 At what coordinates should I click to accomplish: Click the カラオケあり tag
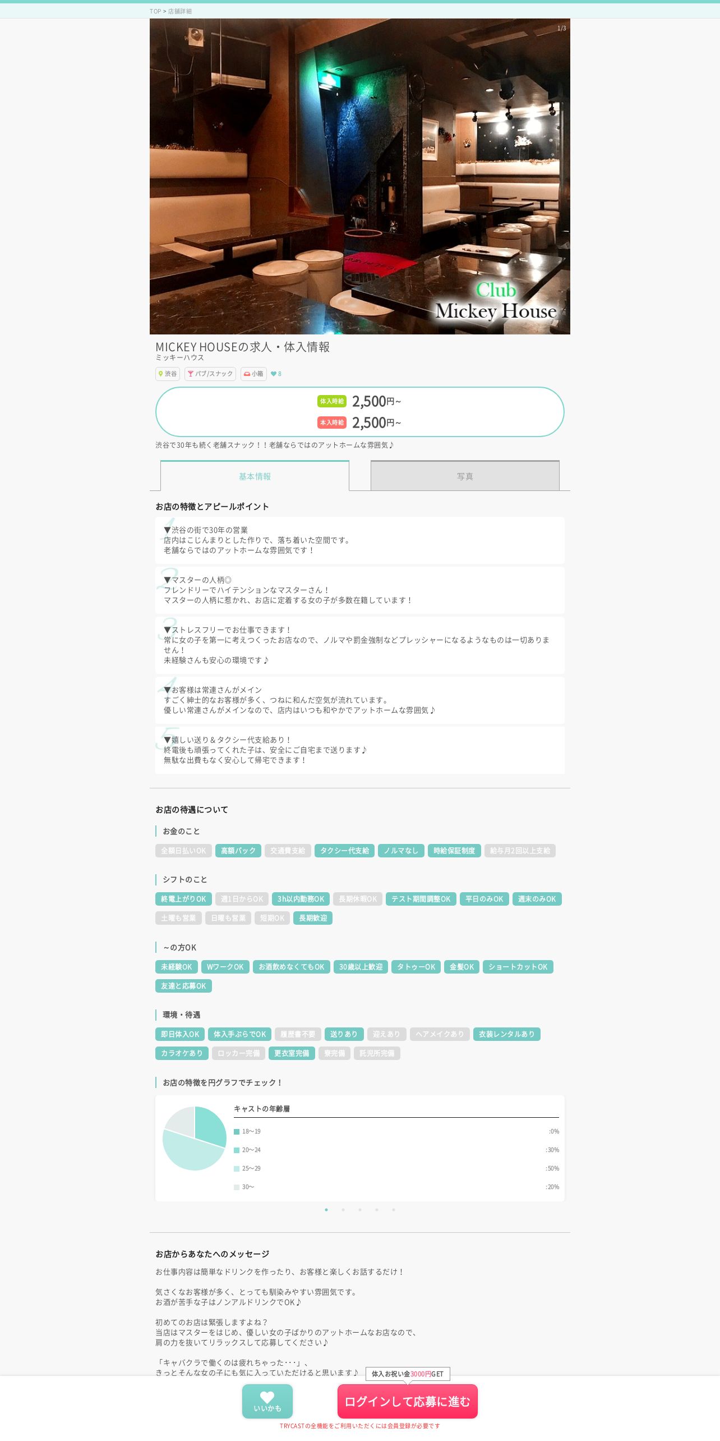pyautogui.click(x=182, y=1053)
